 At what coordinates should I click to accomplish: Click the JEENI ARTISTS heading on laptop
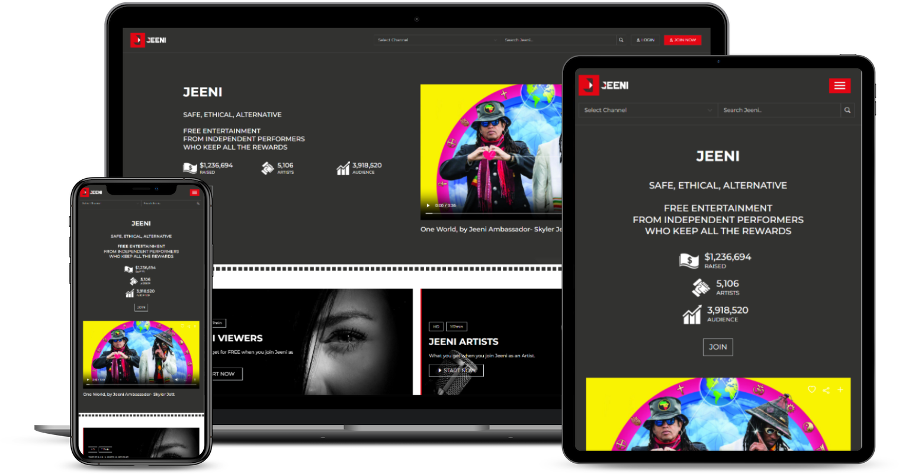pos(464,342)
